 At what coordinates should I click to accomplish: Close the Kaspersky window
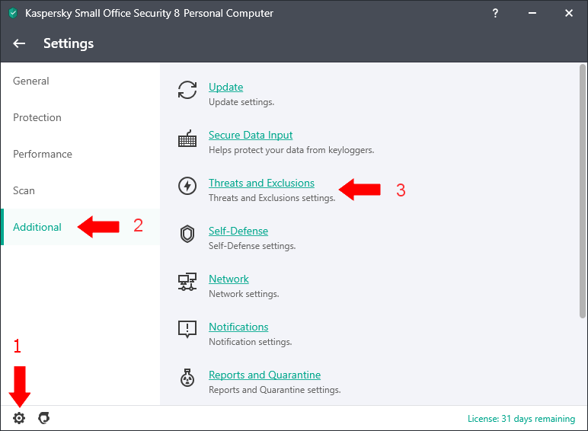pos(569,13)
